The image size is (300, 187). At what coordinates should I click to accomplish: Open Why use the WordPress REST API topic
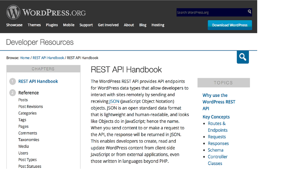(219, 102)
